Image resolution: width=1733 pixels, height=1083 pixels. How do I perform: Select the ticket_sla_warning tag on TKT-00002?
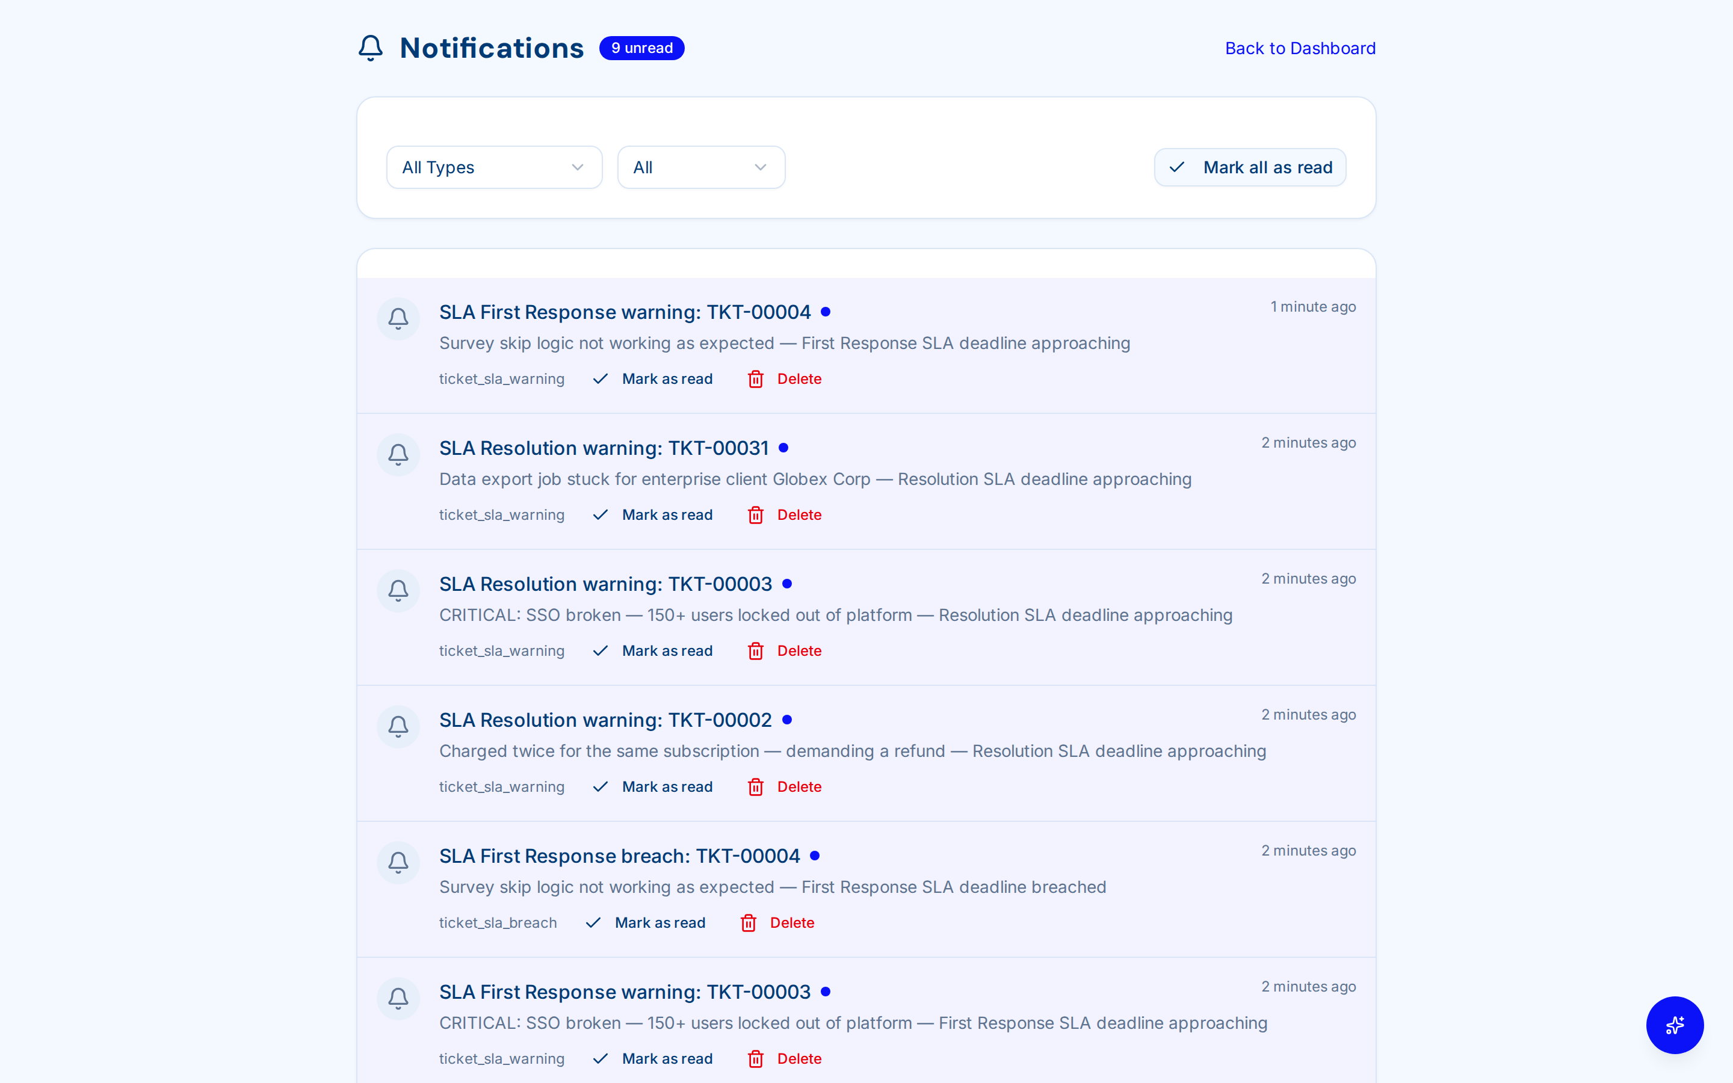(501, 786)
